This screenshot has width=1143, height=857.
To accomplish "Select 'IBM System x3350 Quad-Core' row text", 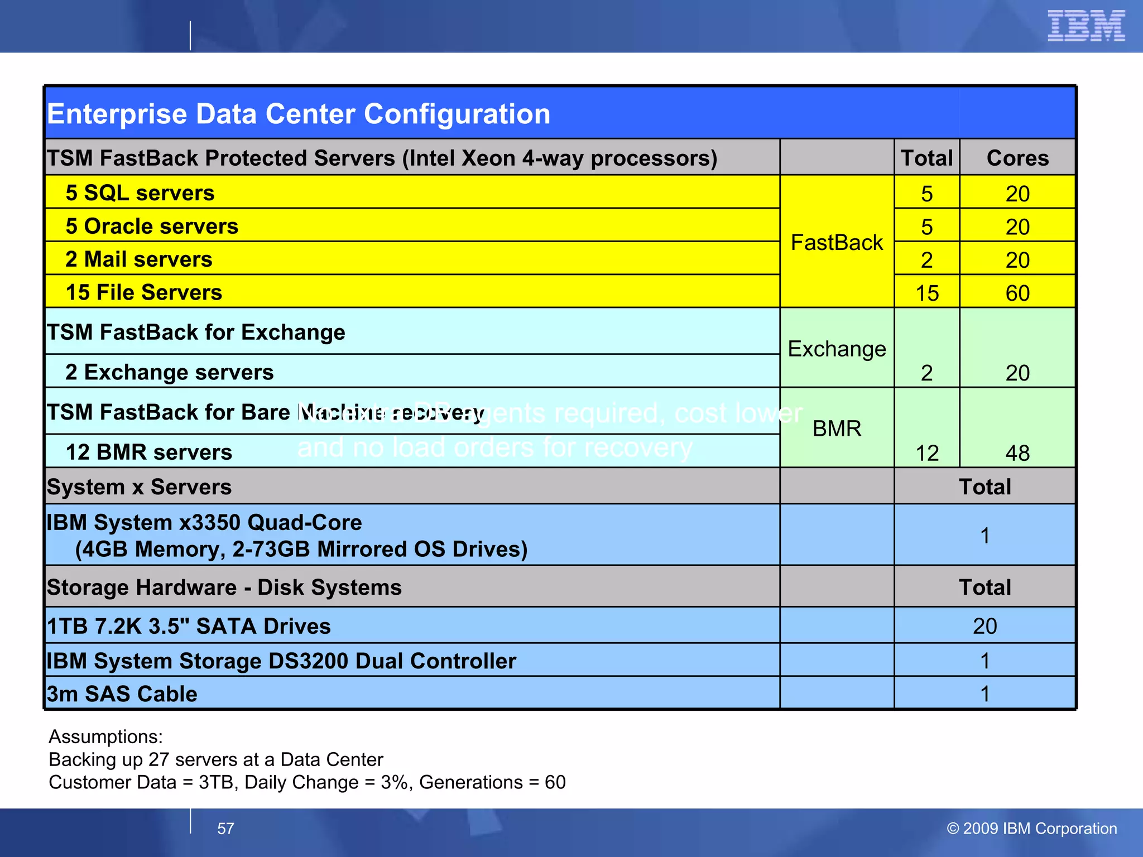I will [204, 523].
